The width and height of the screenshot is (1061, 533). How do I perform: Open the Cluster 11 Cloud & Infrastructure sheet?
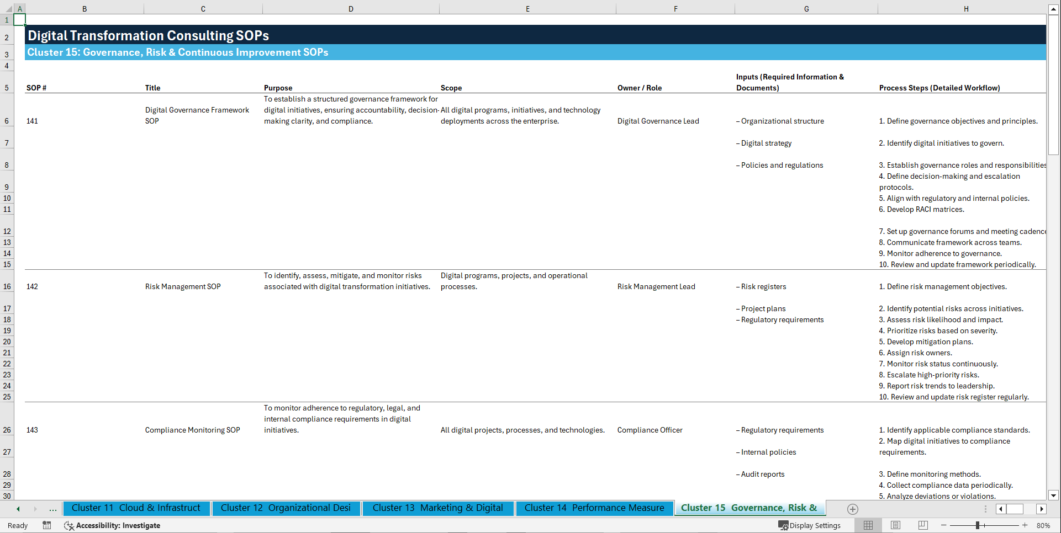[136, 508]
